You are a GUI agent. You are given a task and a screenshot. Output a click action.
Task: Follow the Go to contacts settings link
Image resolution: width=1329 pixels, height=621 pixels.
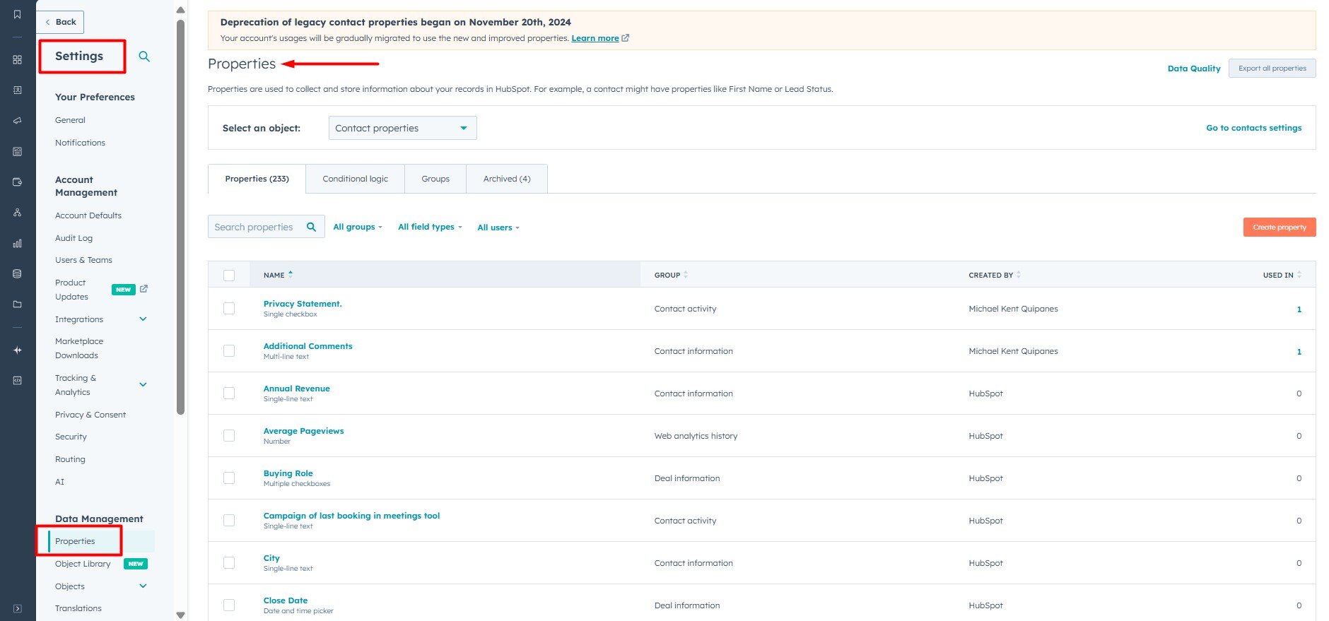1253,128
